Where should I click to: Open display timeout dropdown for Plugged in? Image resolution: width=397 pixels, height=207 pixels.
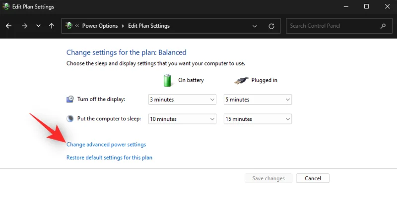pos(258,100)
